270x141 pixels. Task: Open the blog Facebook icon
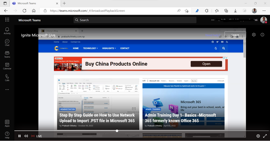(213, 42)
